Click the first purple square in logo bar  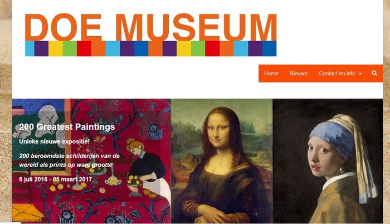[x=41, y=48]
